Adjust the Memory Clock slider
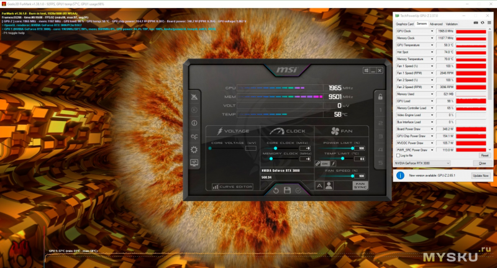Screen dimensions: 497x268 282,159
